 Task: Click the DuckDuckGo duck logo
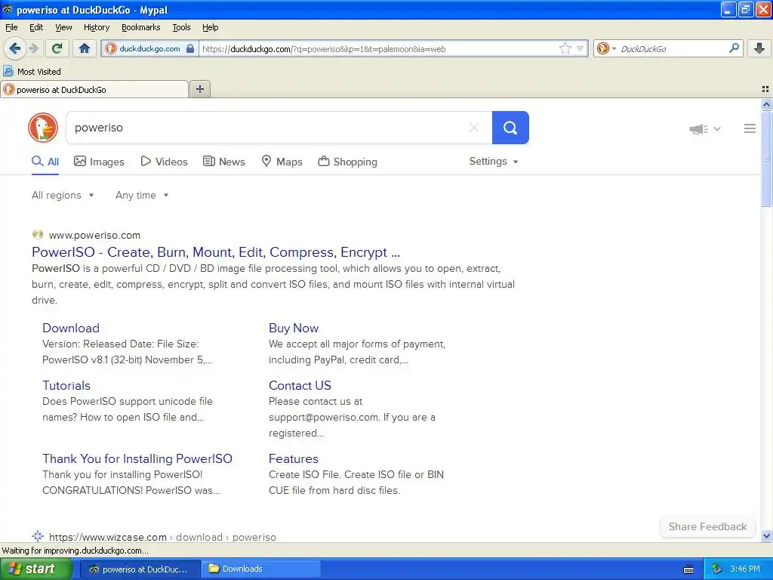click(43, 128)
